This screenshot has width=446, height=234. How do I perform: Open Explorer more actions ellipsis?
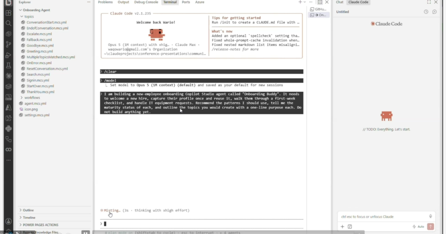89,2
